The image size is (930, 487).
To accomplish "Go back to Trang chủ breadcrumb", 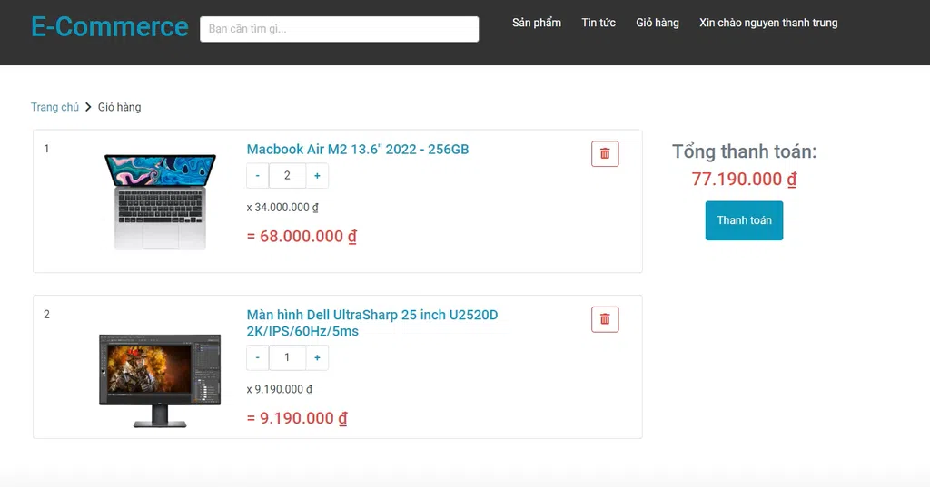I will click(x=54, y=107).
